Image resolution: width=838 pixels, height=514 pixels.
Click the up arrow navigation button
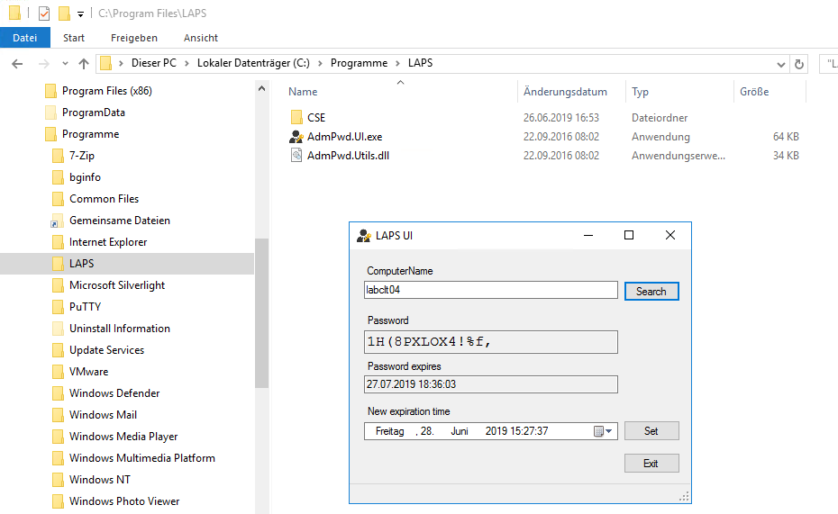pyautogui.click(x=84, y=64)
